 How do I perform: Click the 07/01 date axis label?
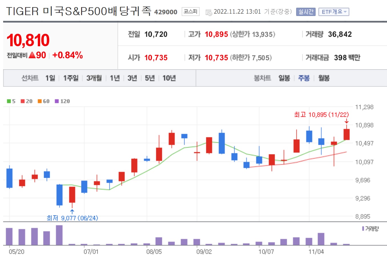pyautogui.click(x=91, y=252)
